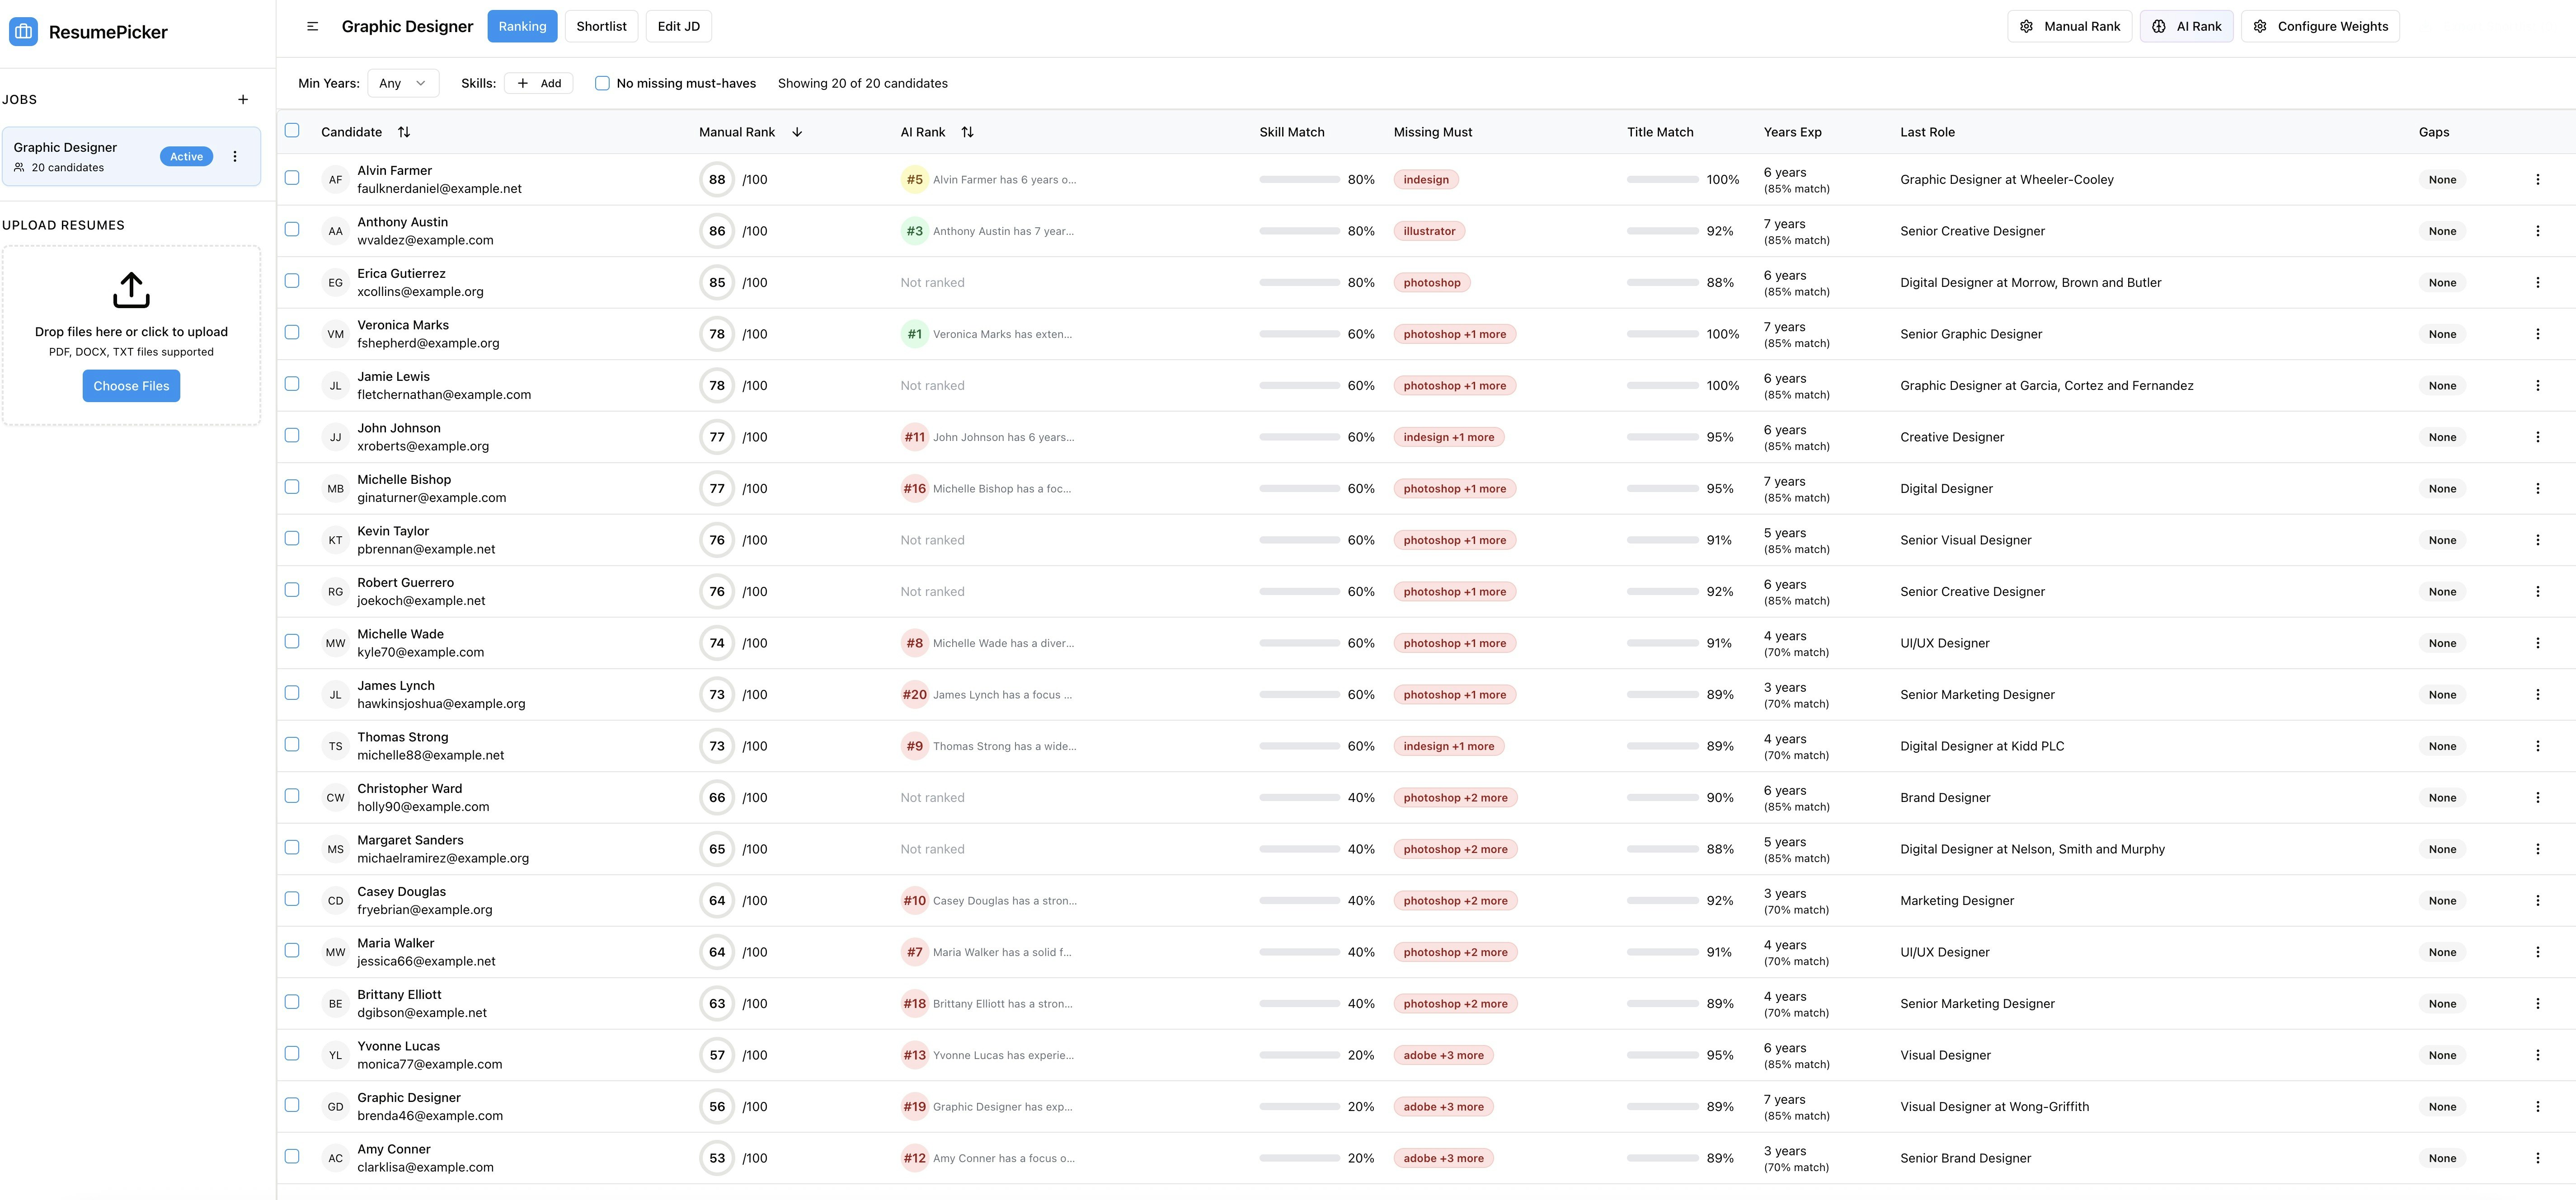Expand Amy Conner 'adobe +3 more' badge

1443,1158
